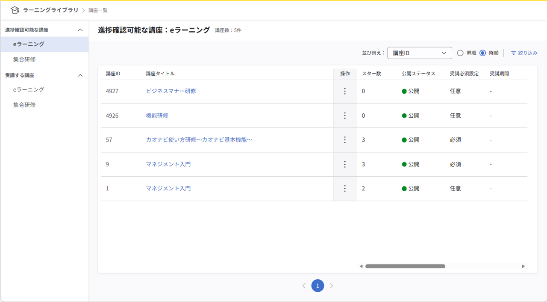
Task: Click right arrow of horizontal scrollbar
Action: [523, 266]
